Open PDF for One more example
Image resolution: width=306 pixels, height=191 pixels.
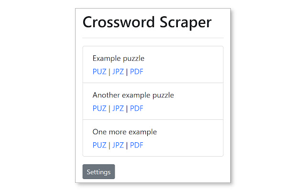point(136,145)
